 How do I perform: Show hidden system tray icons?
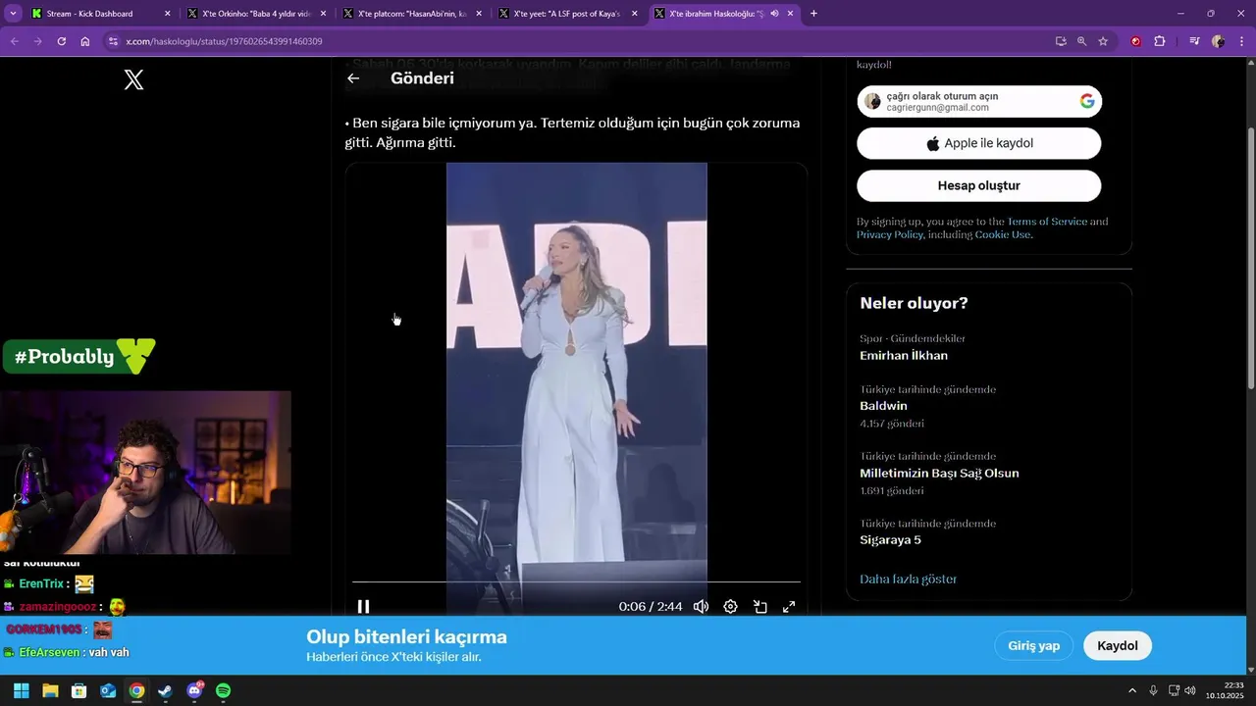1132,690
